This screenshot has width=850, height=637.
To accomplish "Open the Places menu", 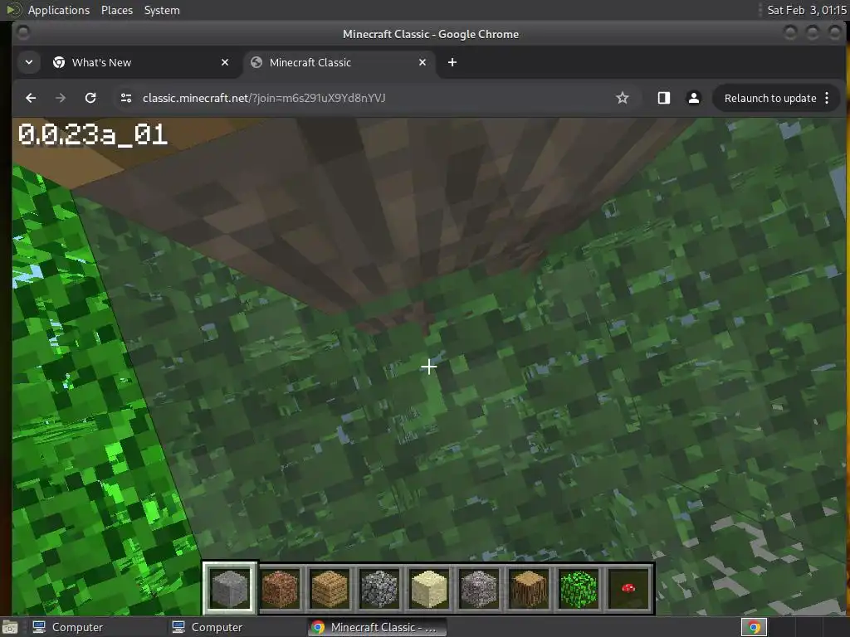I will pyautogui.click(x=117, y=10).
